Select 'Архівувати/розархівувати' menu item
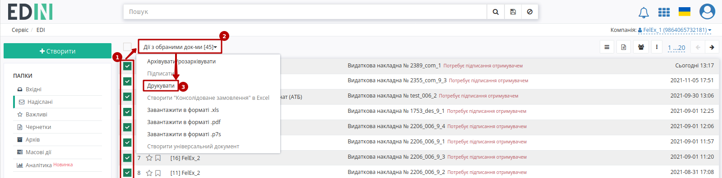This screenshot has height=178, width=722. click(x=181, y=62)
